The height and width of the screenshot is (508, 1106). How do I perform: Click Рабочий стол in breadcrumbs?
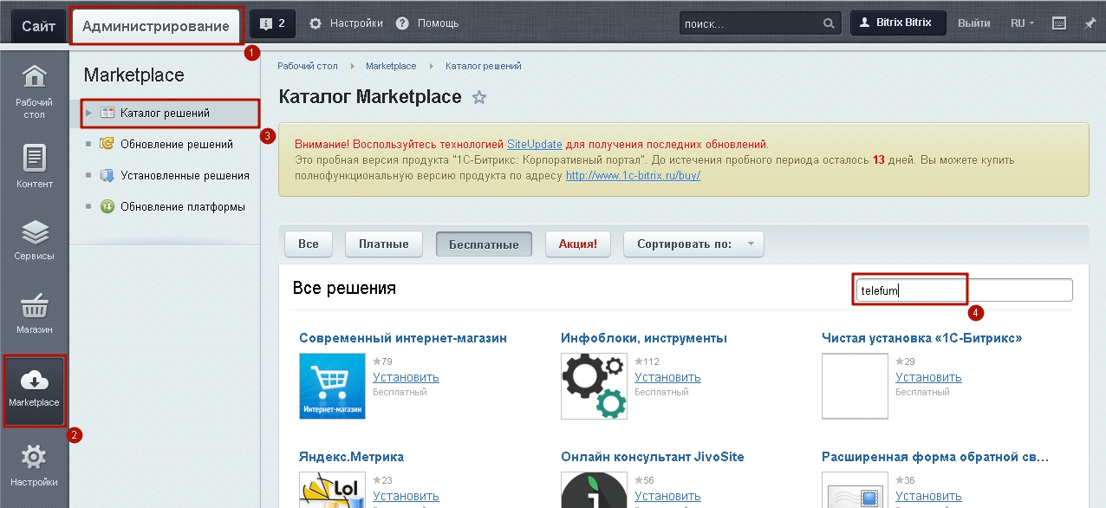tap(307, 66)
